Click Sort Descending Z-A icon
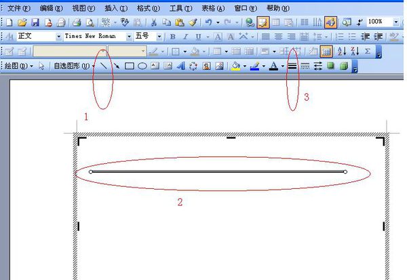This screenshot has width=407, height=280. [x=355, y=51]
